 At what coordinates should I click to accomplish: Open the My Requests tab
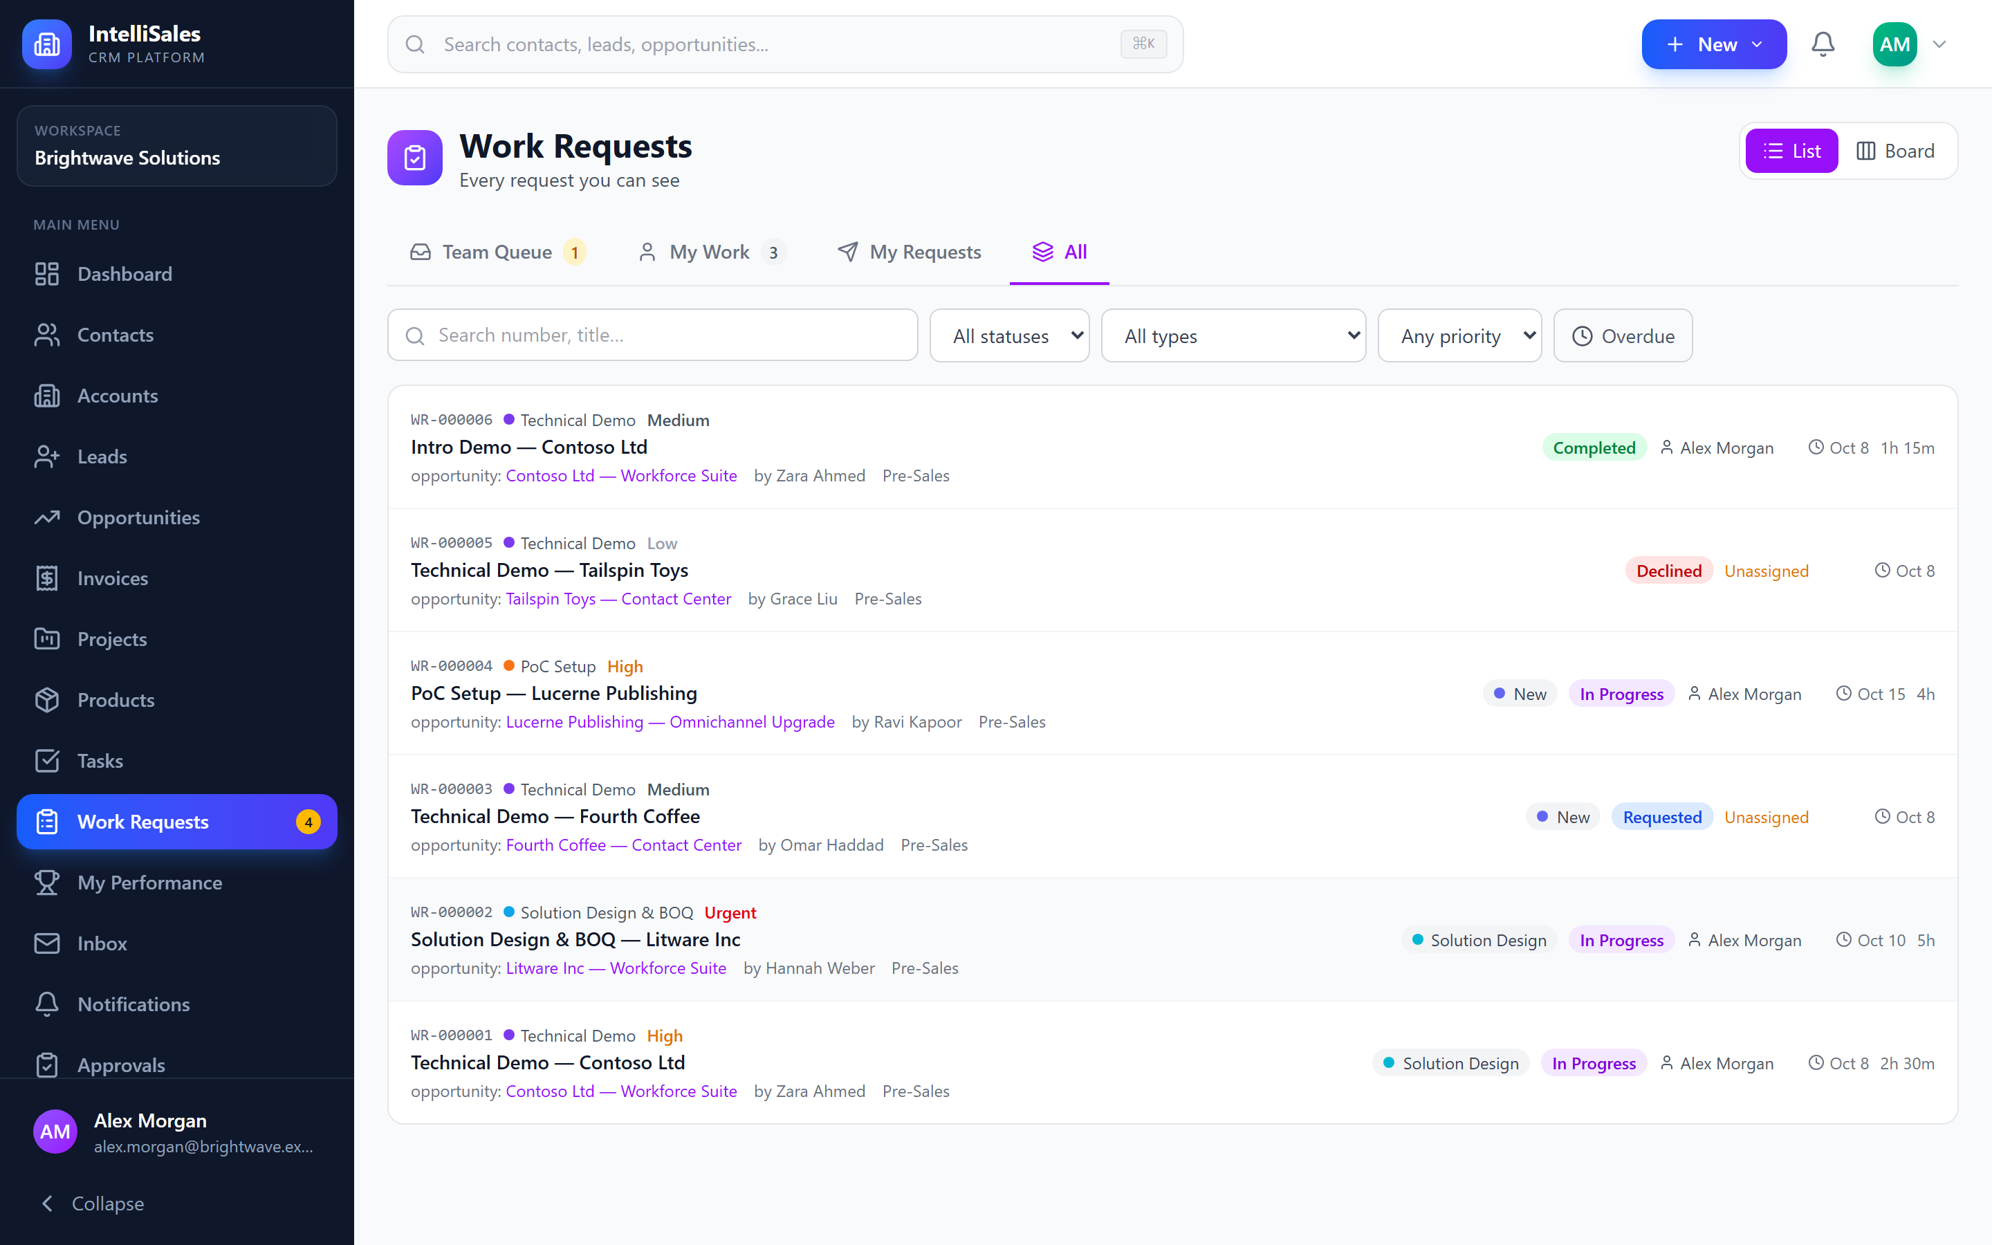click(x=909, y=252)
